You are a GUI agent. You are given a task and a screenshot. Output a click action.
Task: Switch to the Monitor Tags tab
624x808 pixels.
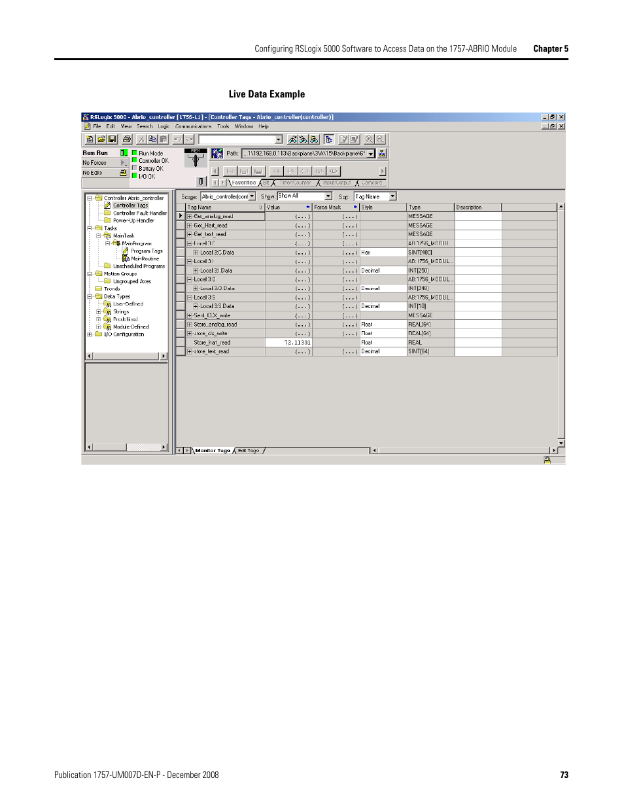(213, 451)
